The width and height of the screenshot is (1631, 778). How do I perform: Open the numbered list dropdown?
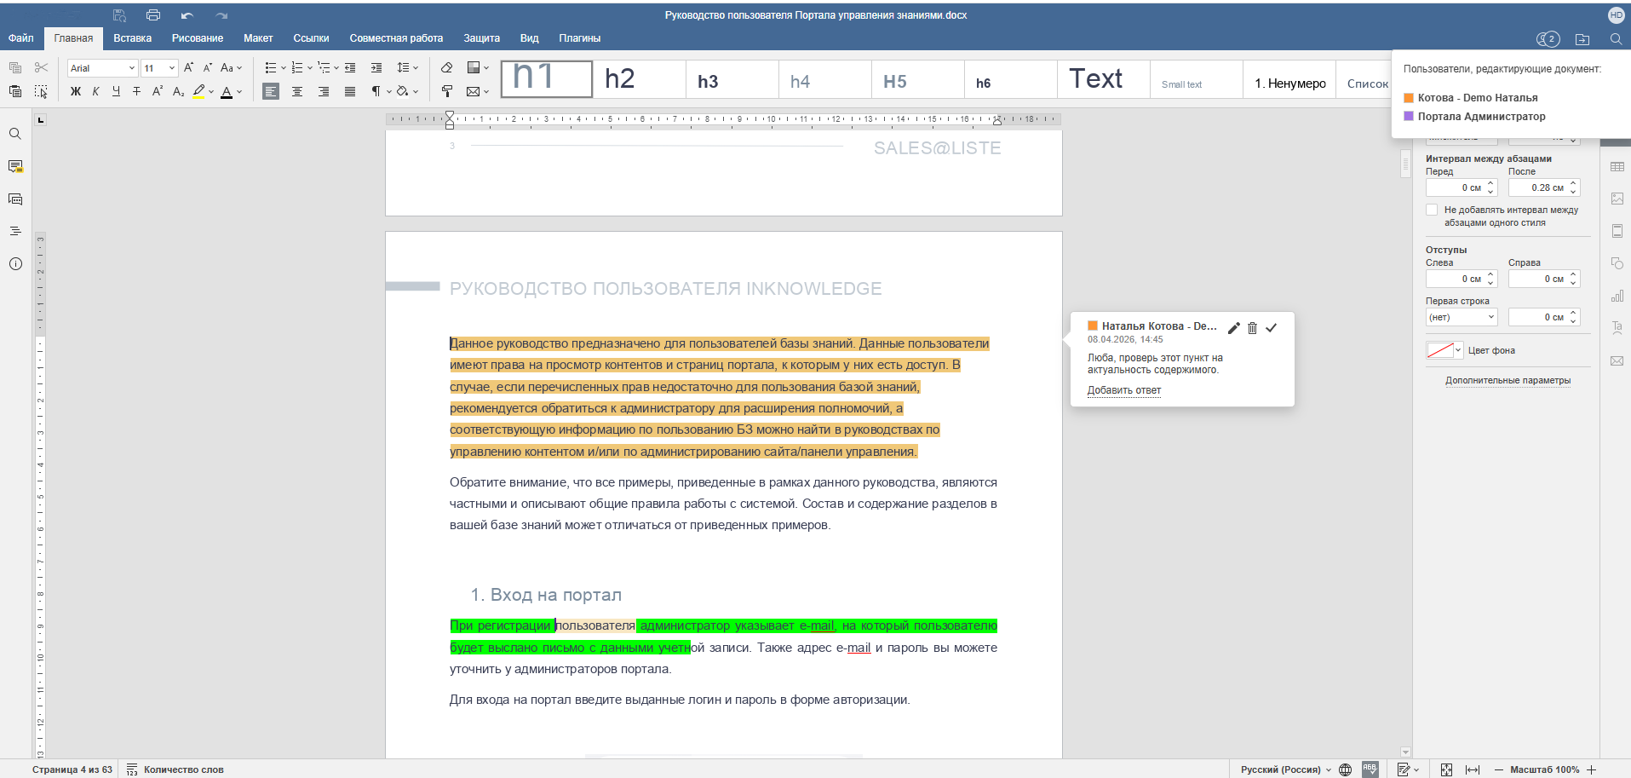point(309,67)
